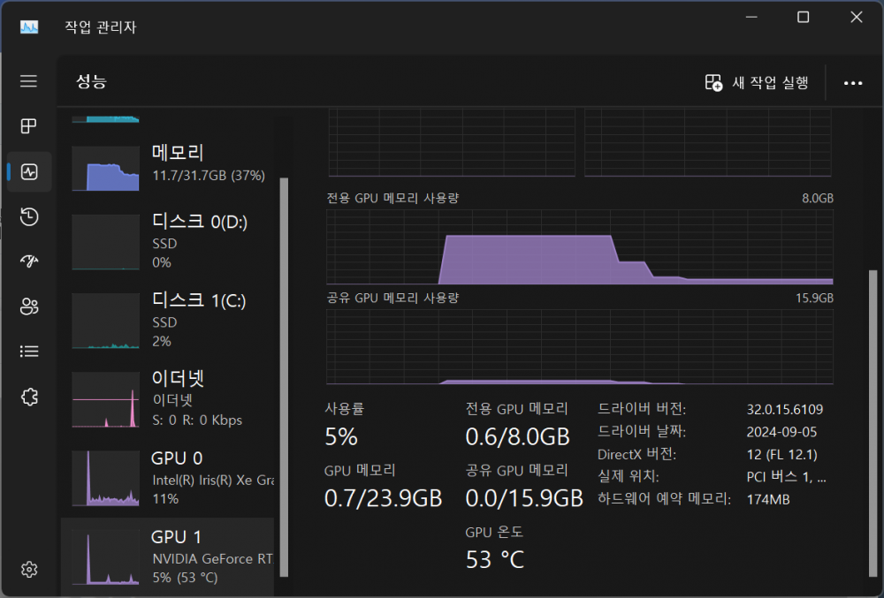Select 디스크 0(D:) in resource list
Image resolution: width=884 pixels, height=598 pixels.
pos(168,241)
